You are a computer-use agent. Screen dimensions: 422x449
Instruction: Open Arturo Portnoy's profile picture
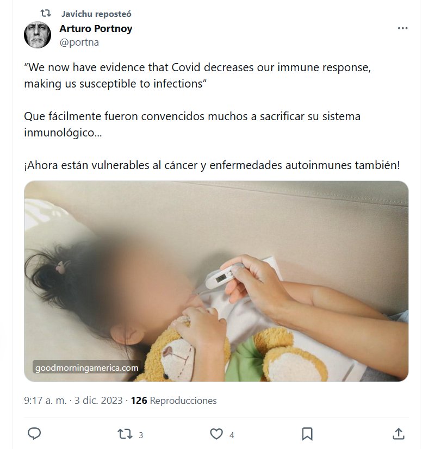[x=38, y=35]
